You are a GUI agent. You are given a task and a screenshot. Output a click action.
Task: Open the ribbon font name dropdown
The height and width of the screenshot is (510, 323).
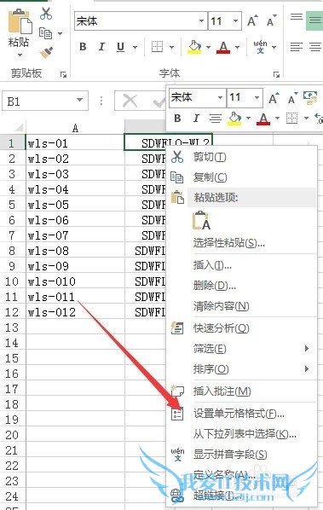(201, 21)
